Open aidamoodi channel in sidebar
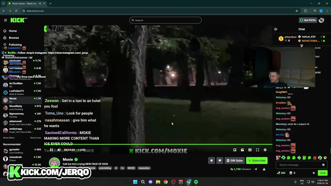The width and height of the screenshot is (331, 186). (22, 123)
